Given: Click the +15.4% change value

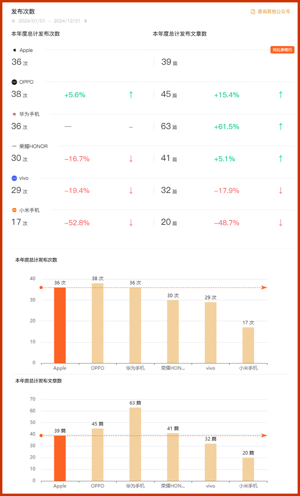Looking at the screenshot, I should 227,95.
